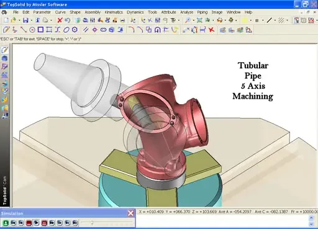
Task: Click the simulation speed slider handle
Action: pos(92,223)
